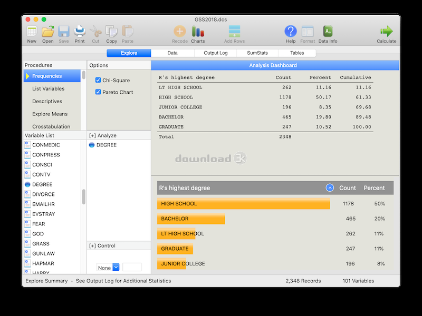Click the HAPMAR variable icon

27,263
